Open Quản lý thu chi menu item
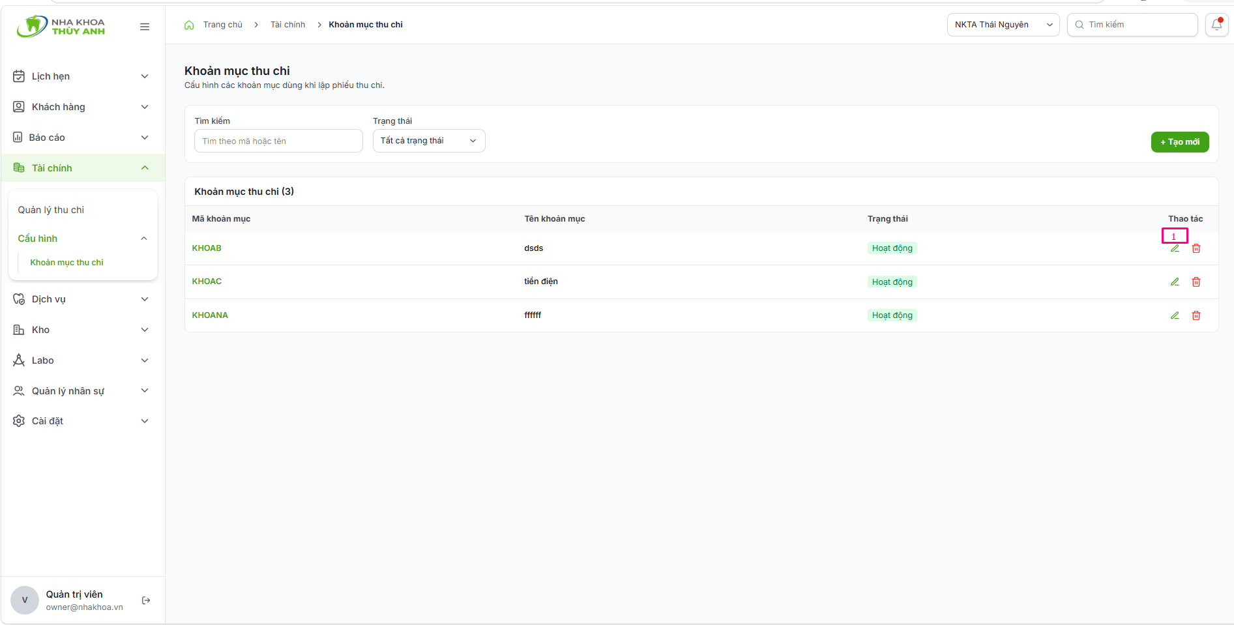This screenshot has height=625, width=1234. [51, 210]
